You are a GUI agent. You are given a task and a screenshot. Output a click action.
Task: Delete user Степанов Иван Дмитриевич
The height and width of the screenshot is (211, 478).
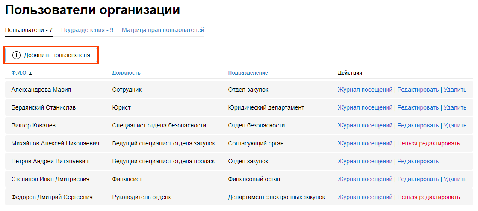point(455,179)
